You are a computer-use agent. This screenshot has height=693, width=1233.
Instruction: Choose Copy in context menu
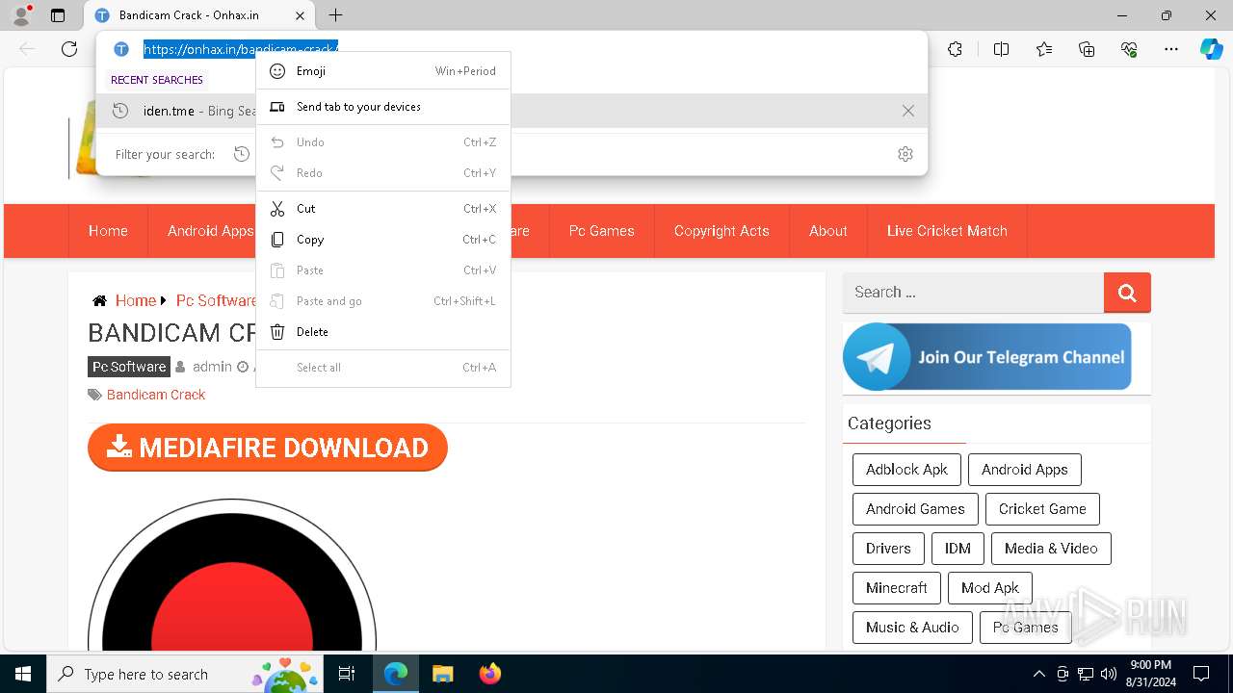(383, 240)
